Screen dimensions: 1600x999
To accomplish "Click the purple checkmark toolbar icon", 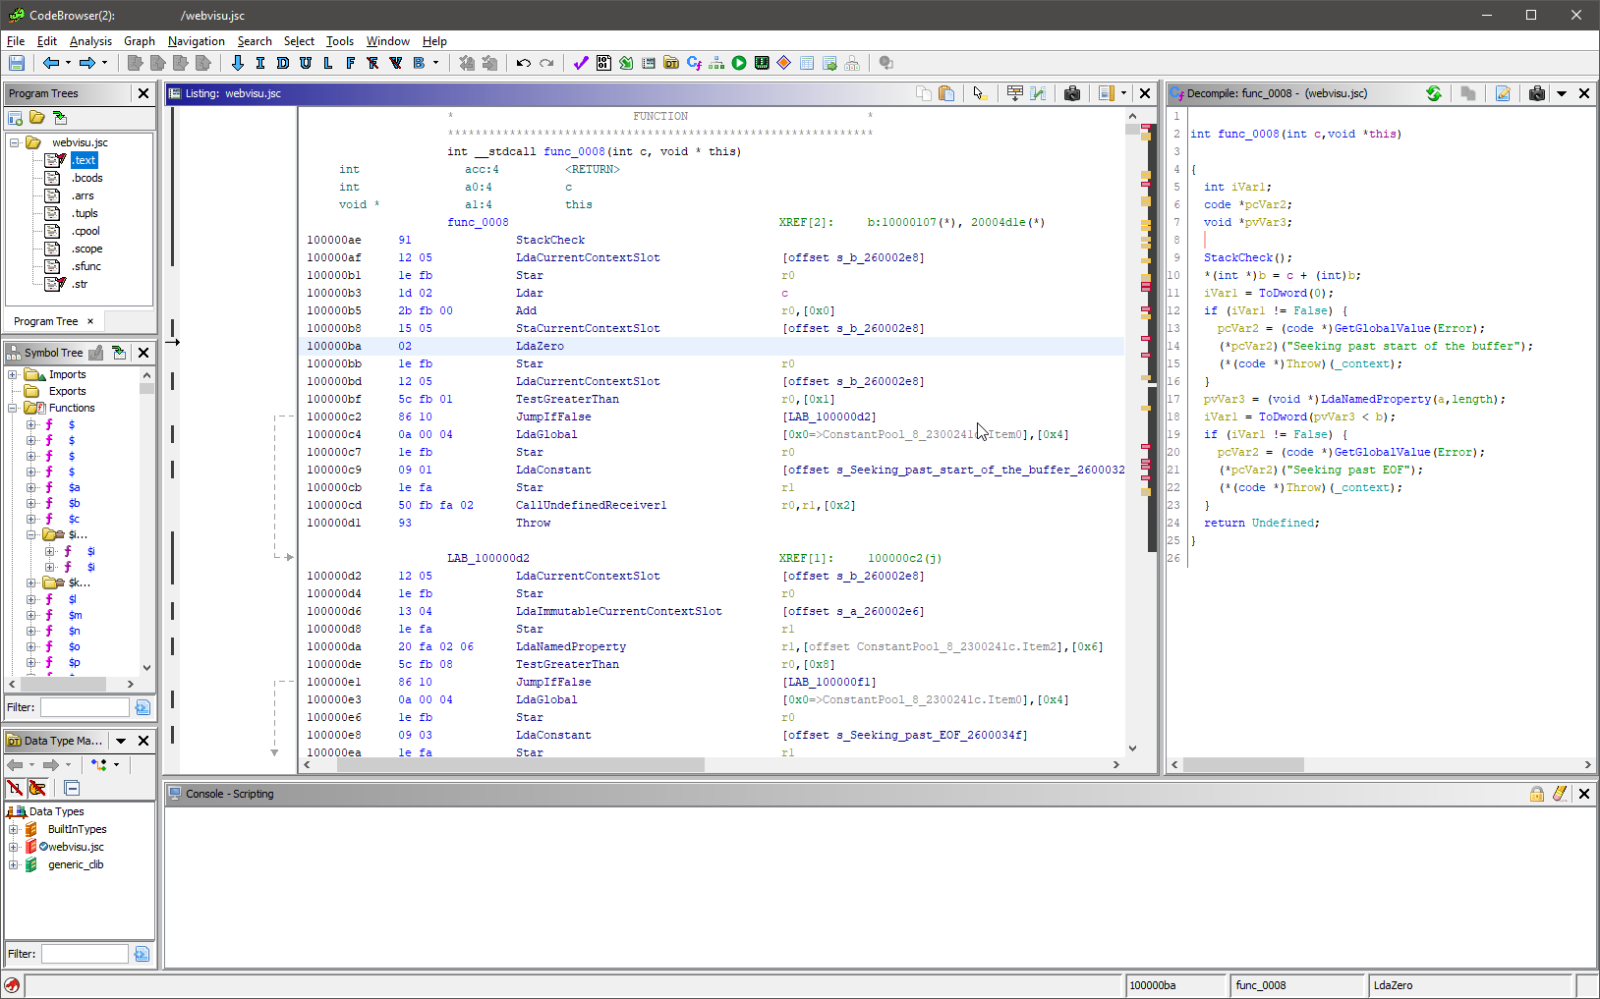I will click(581, 63).
